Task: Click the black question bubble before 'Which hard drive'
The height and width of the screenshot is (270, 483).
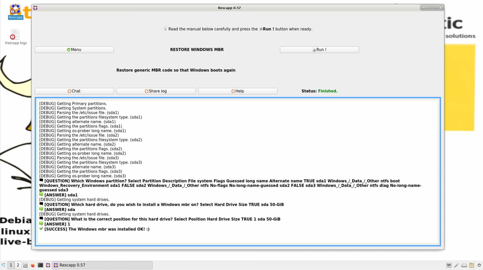Action: pos(41,204)
